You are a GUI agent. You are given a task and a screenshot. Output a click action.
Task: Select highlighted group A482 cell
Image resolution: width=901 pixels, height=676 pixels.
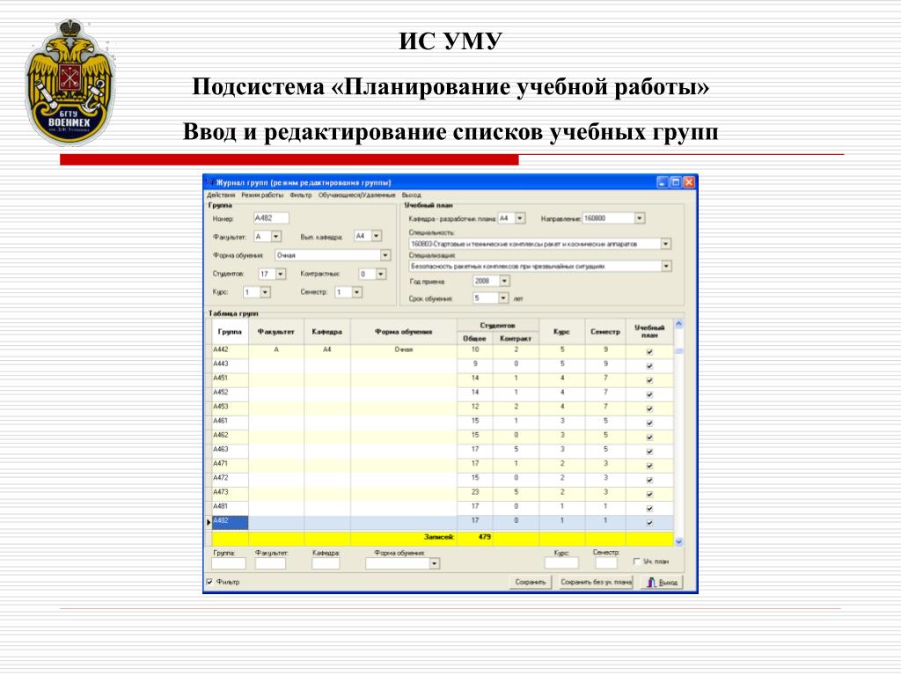tap(230, 522)
